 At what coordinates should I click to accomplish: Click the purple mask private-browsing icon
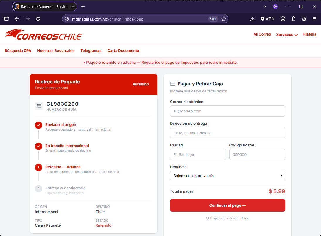(275, 6)
